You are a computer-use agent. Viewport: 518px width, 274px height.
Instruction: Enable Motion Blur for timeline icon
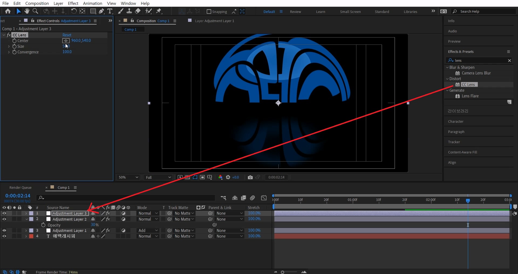[x=253, y=198]
